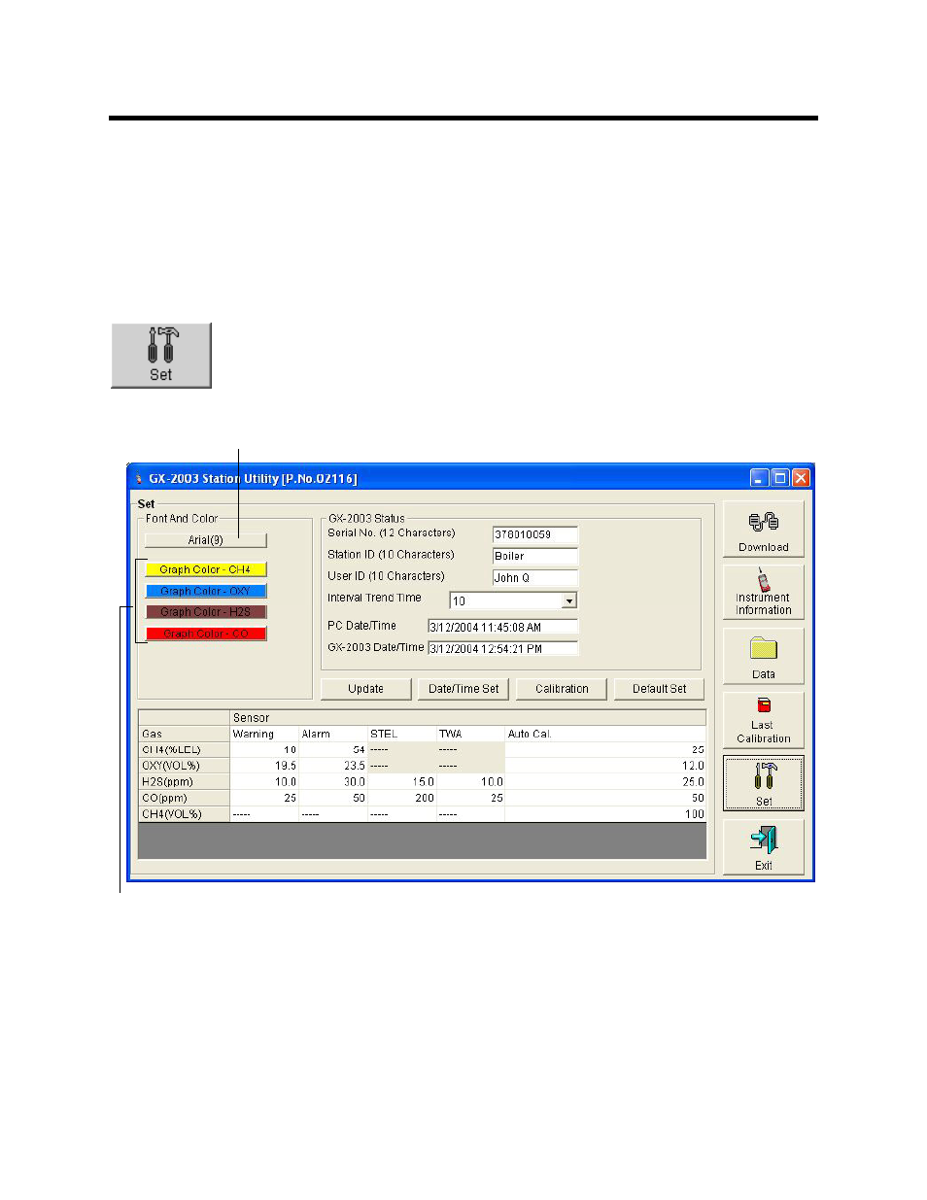Click the Exit door icon
Screen dimensions: 927x1200
(763, 847)
